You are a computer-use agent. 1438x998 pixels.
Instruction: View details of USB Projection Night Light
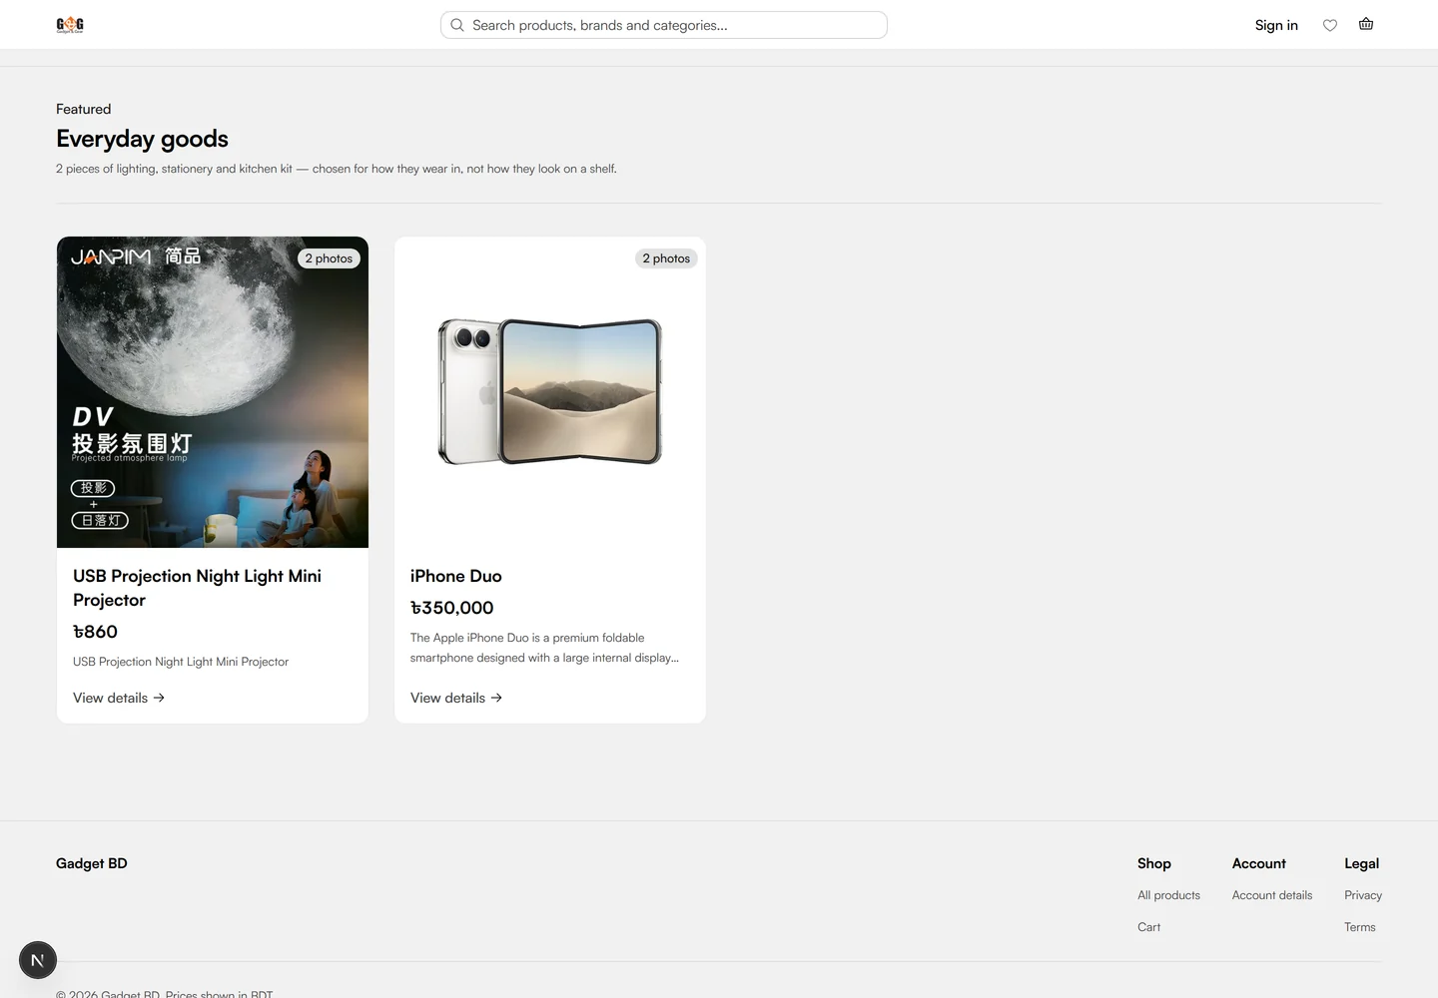pos(119,698)
